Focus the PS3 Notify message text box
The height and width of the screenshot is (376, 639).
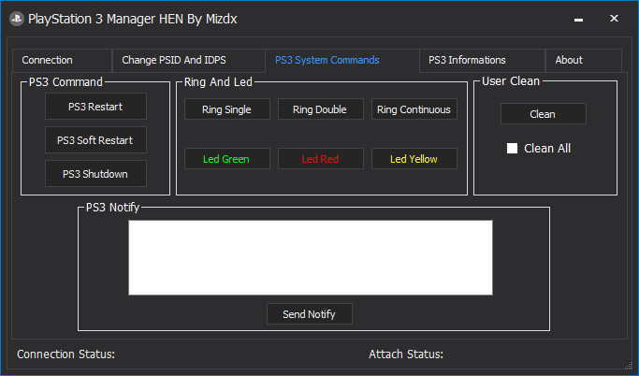pos(311,257)
